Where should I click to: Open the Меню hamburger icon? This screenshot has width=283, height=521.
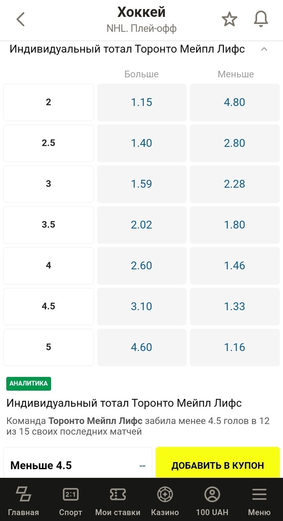tap(259, 494)
